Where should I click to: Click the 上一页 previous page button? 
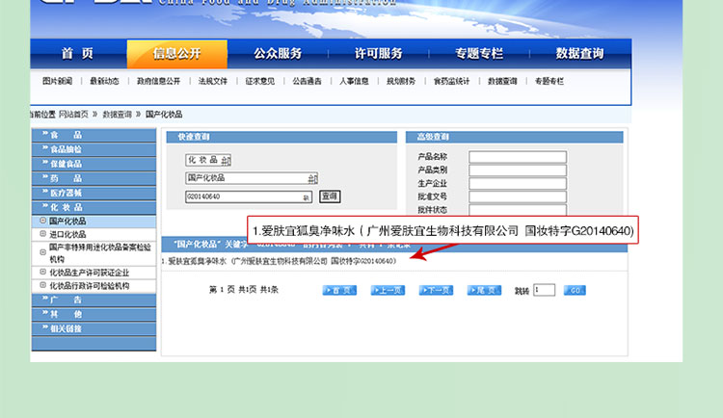click(x=388, y=290)
